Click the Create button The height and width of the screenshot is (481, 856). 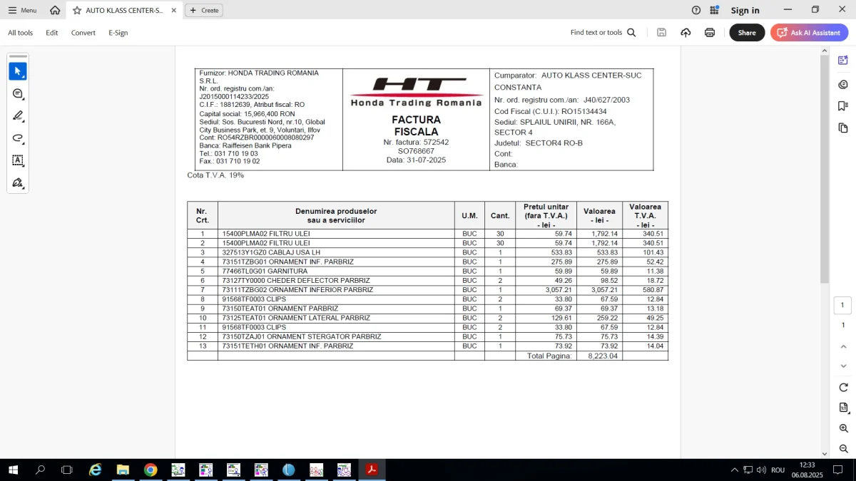(x=204, y=10)
